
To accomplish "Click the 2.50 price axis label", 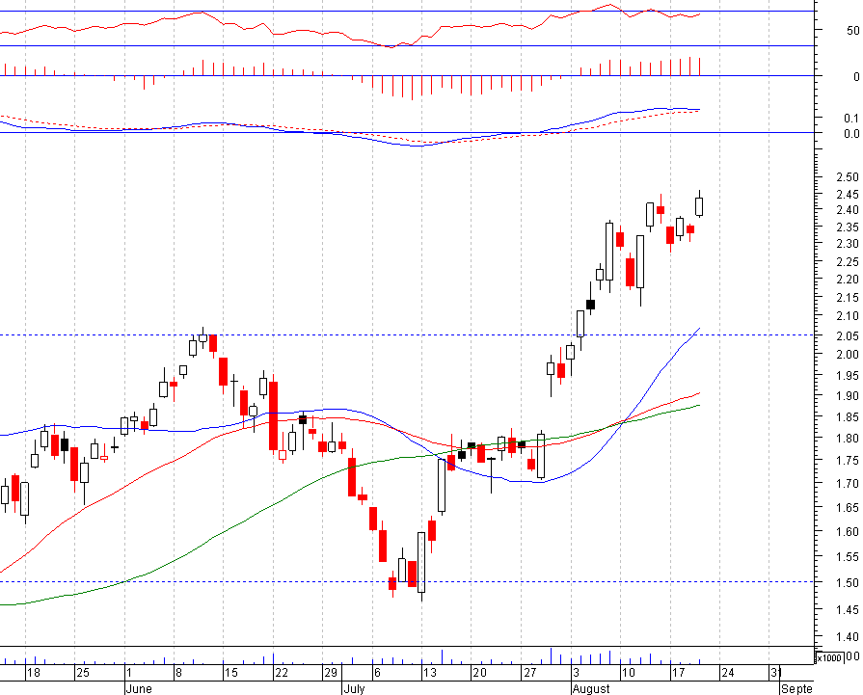I will tap(847, 177).
